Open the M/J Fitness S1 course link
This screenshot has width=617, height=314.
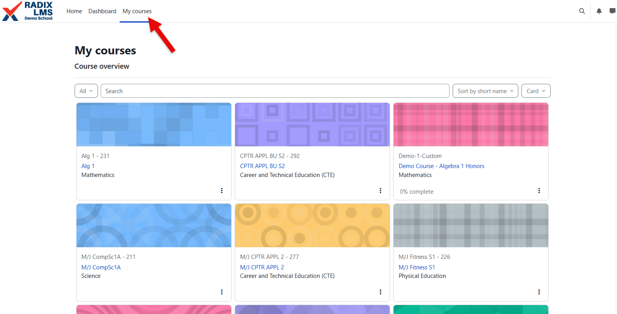[417, 267]
